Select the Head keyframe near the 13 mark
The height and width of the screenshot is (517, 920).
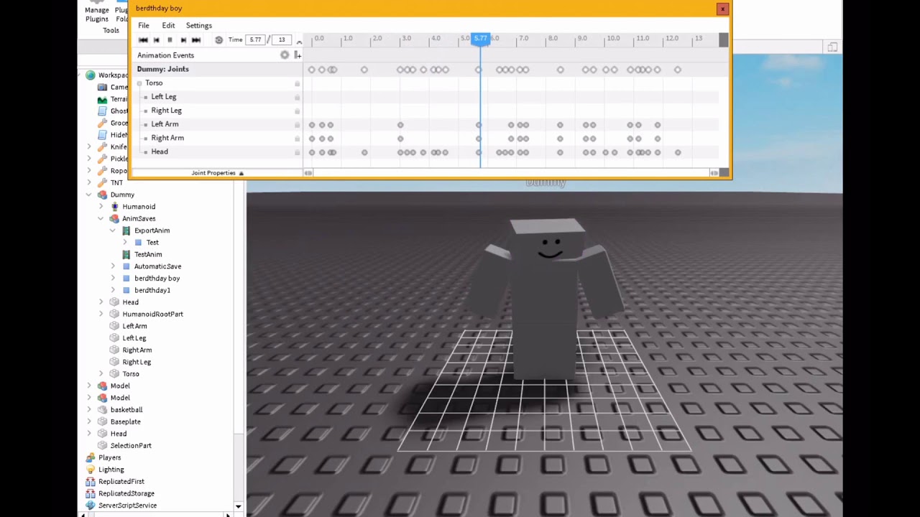pyautogui.click(x=678, y=152)
